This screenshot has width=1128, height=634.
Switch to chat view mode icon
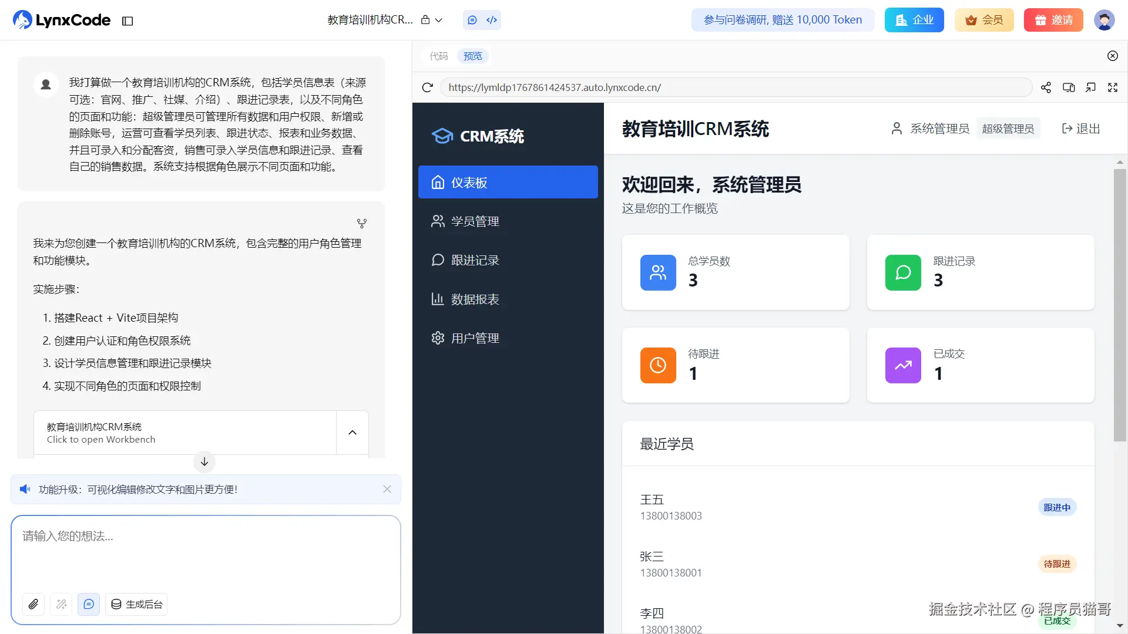[472, 20]
